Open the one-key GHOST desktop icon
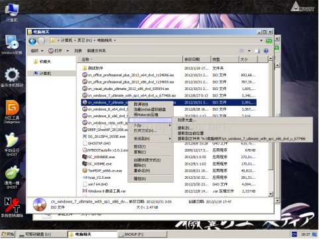Image resolution: width=319 pixels, height=239 pixels. (x=12, y=177)
